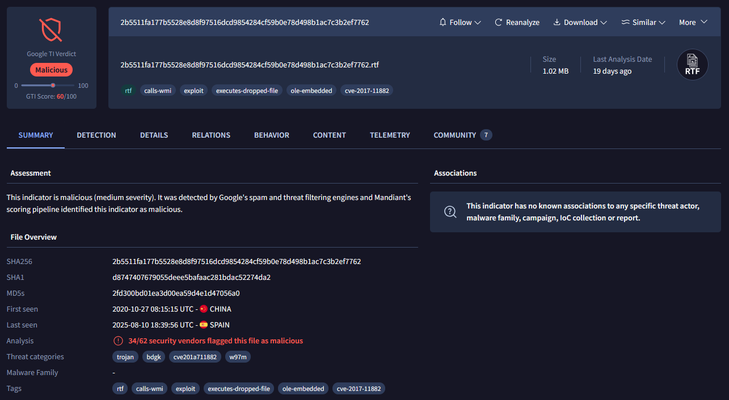
Task: Click the Malicious verdict badge
Action: click(51, 70)
